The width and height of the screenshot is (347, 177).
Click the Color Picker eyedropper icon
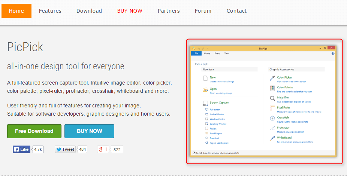272,78
